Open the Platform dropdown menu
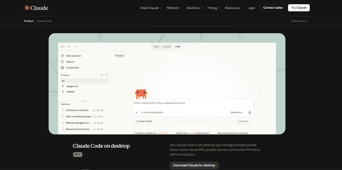The width and height of the screenshot is (342, 170). (x=174, y=8)
